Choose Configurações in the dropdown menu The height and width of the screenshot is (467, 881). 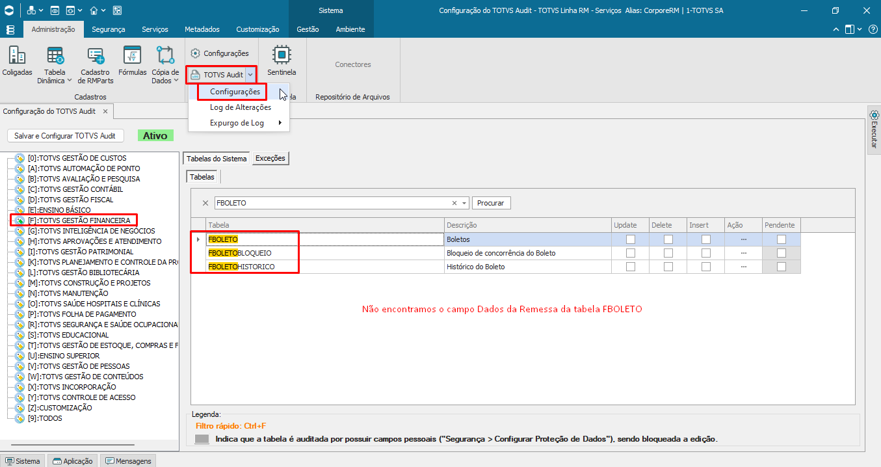pos(235,92)
